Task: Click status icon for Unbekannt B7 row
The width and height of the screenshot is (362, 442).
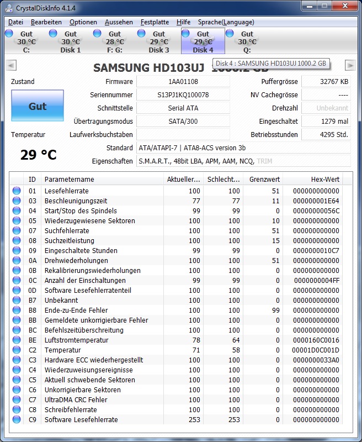Action: [x=17, y=300]
